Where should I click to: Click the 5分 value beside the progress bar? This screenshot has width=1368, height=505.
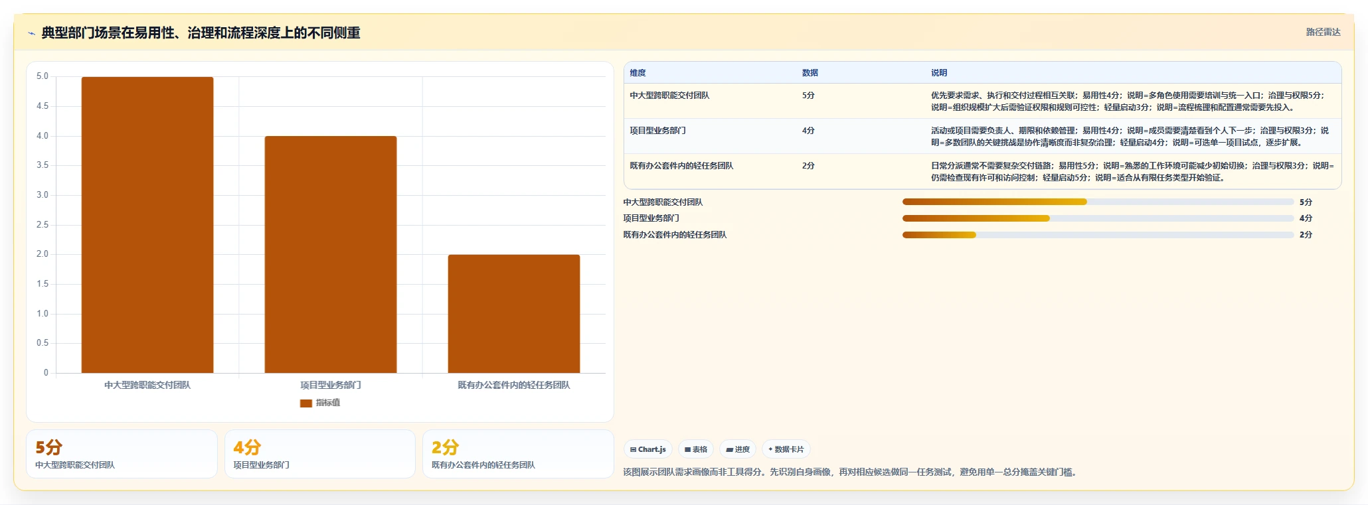(1306, 202)
